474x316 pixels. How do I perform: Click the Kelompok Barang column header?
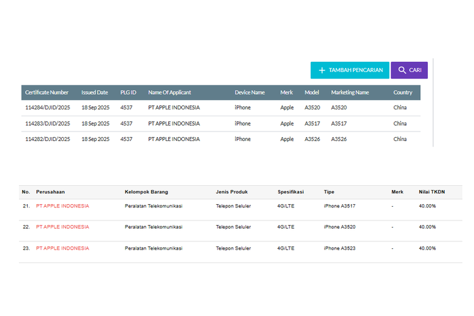point(147,192)
